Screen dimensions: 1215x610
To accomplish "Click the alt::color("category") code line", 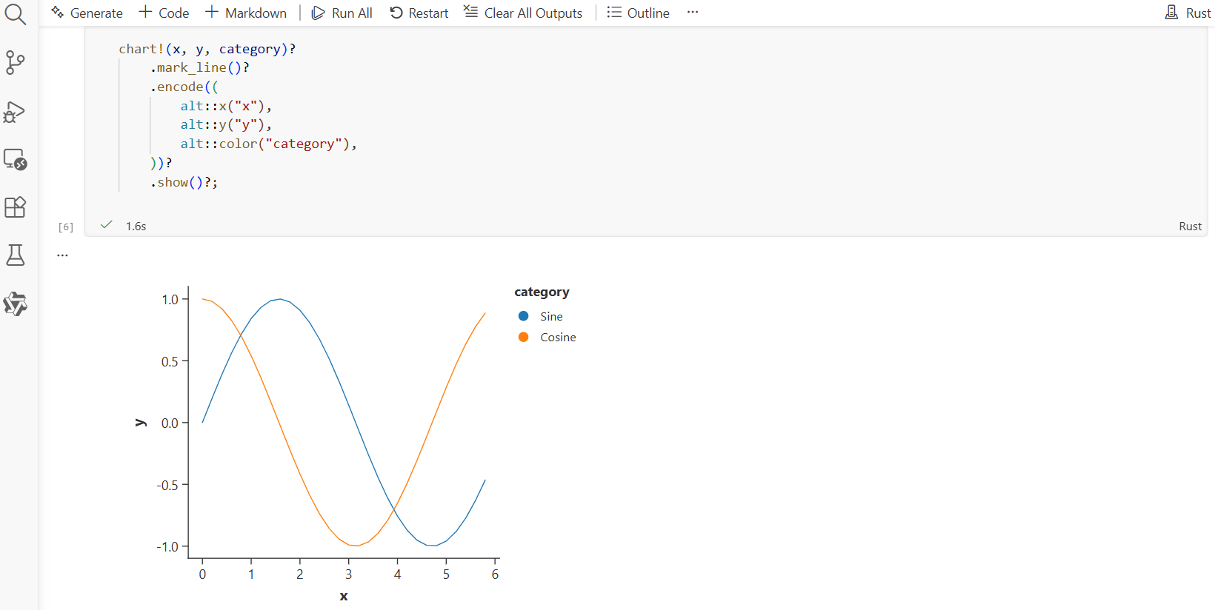I will pyautogui.click(x=269, y=144).
